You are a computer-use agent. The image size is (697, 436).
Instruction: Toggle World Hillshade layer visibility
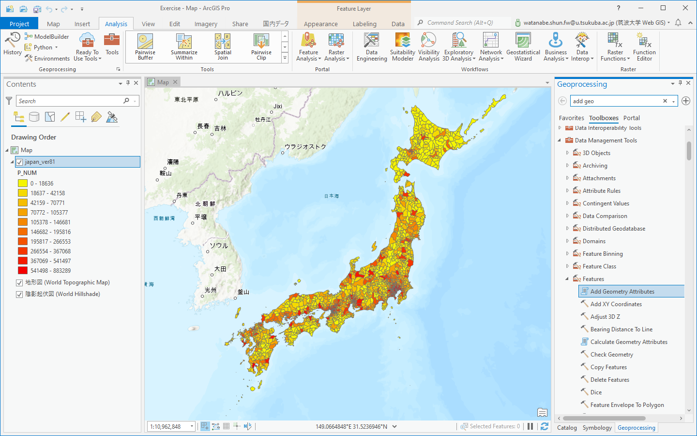19,294
